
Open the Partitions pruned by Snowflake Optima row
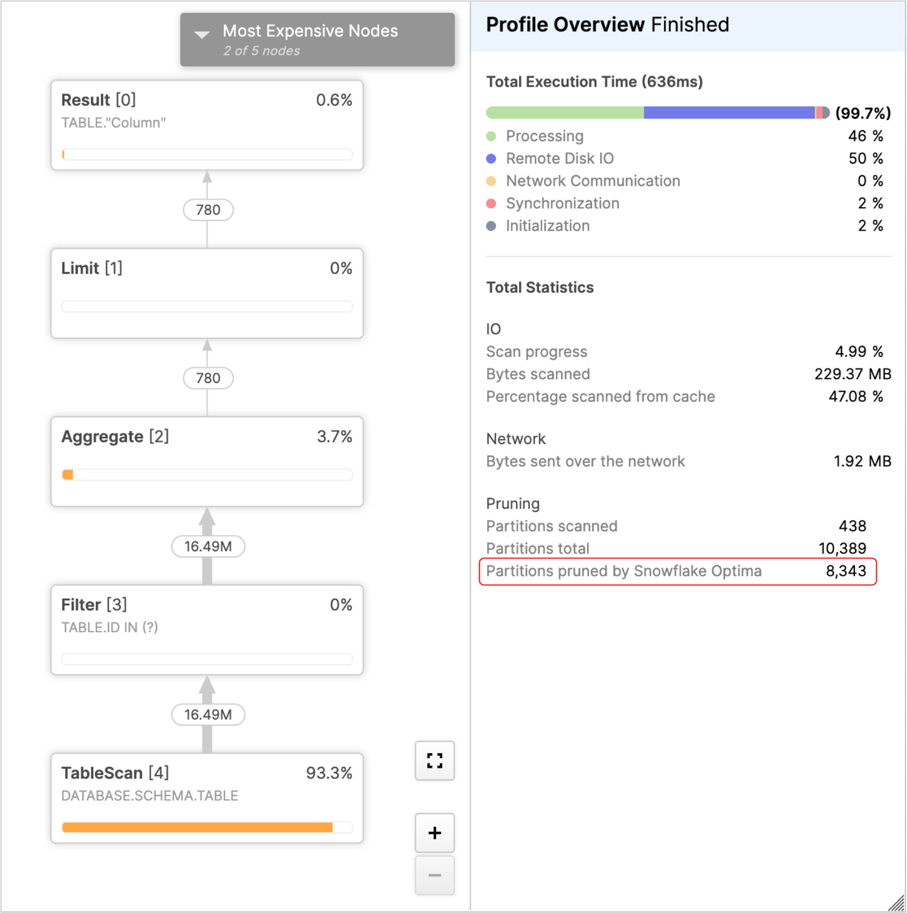point(679,571)
